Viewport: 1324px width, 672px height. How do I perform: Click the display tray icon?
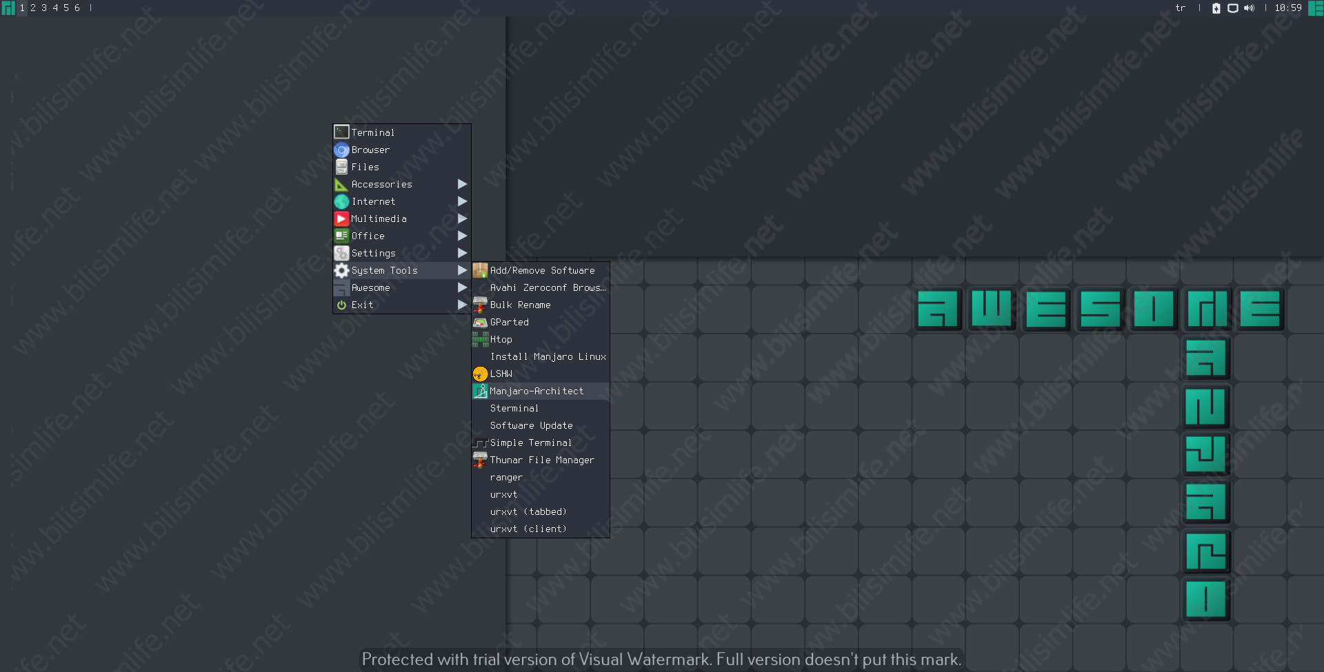click(x=1233, y=8)
